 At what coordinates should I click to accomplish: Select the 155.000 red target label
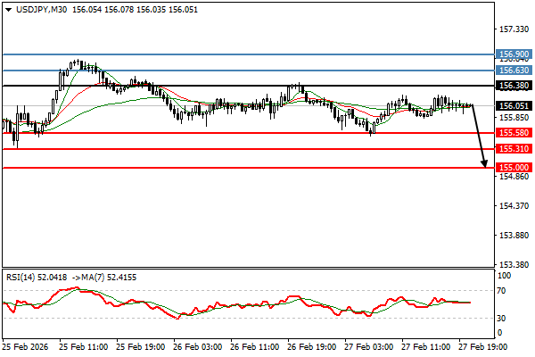(514, 167)
